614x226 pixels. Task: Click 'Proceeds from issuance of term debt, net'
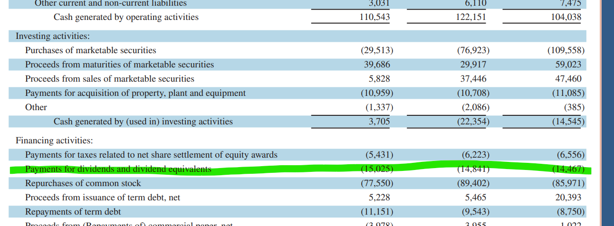pos(103,198)
